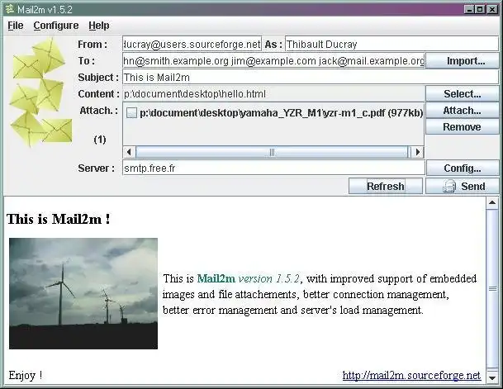The image size is (503, 389).
Task: Click the printer icon on Send button
Action: pyautogui.click(x=449, y=186)
